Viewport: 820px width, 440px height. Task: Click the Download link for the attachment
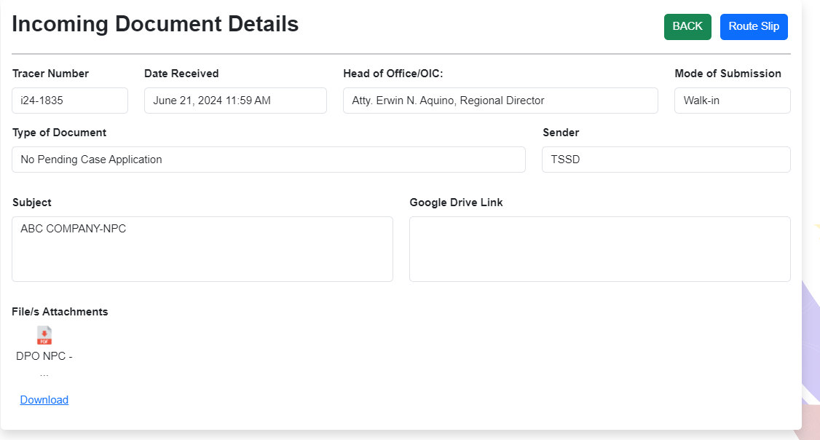(44, 400)
